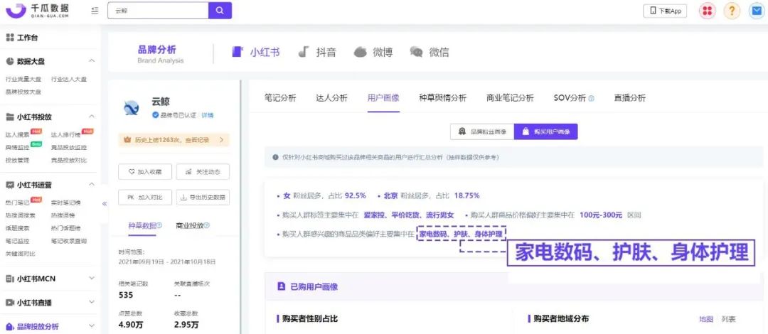Open 投放管理 in sidebar

click(18, 160)
